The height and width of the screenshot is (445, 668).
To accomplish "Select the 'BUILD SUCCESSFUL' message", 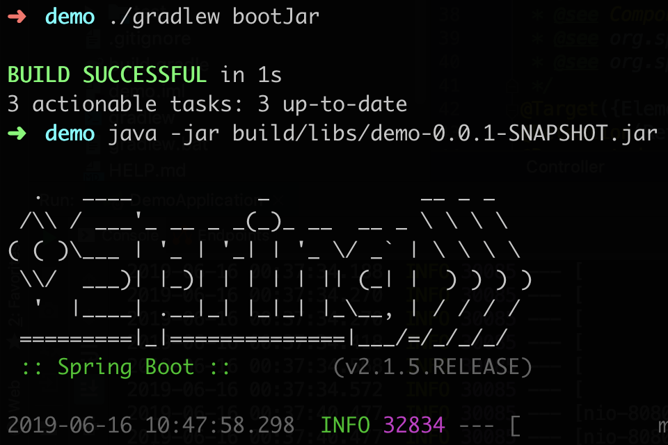I will tap(107, 75).
